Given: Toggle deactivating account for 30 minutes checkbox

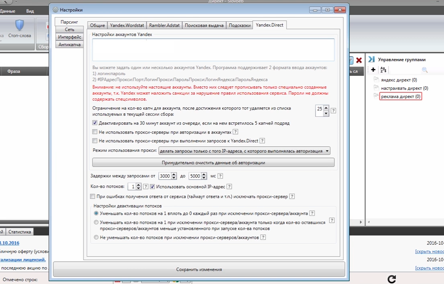Looking at the screenshot, I should tap(95, 123).
